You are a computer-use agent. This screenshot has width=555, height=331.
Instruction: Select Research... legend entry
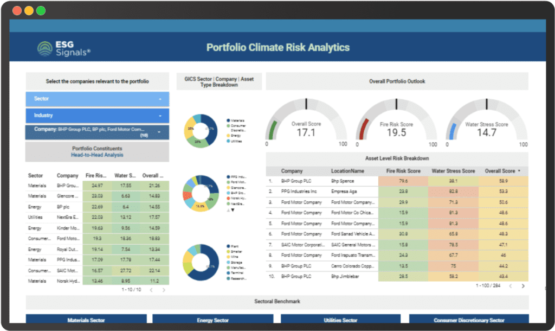point(236,278)
